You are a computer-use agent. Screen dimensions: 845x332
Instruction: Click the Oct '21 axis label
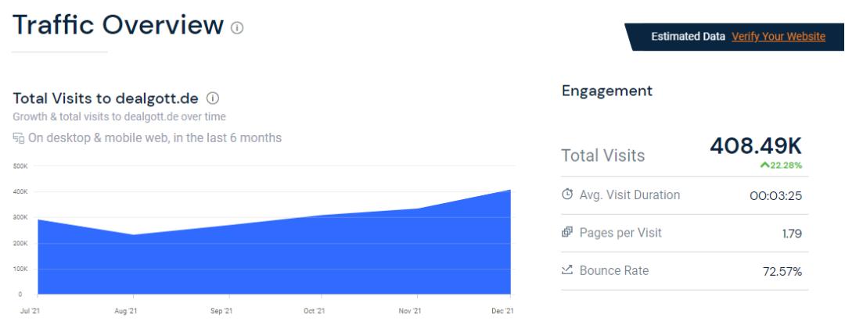coord(314,311)
